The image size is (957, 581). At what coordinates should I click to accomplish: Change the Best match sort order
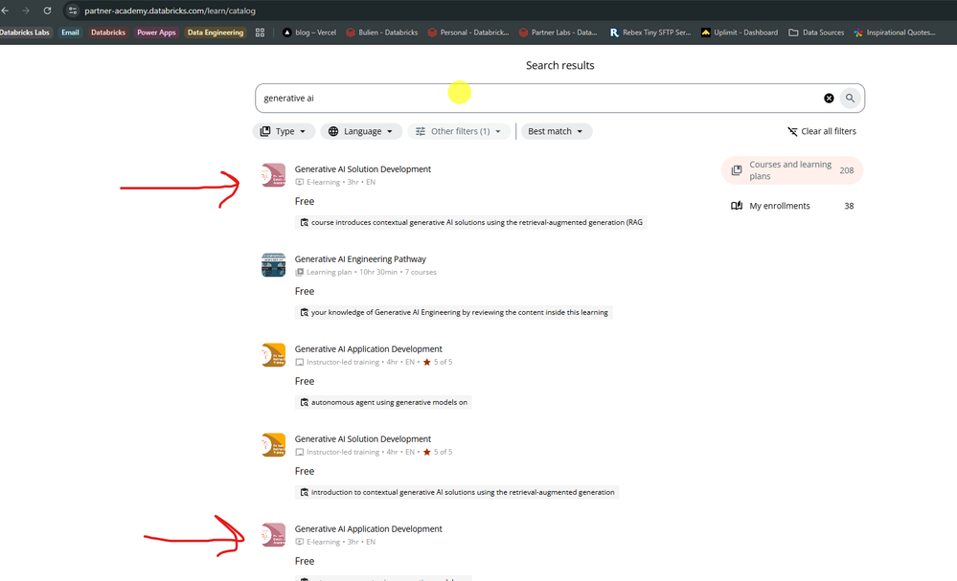[556, 131]
